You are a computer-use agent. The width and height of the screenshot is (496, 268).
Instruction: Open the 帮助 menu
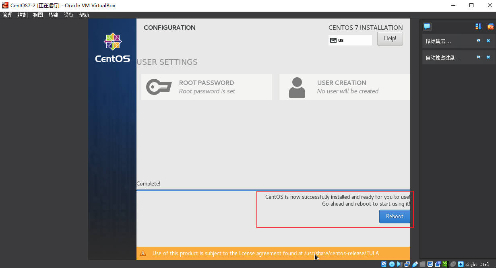(x=84, y=15)
